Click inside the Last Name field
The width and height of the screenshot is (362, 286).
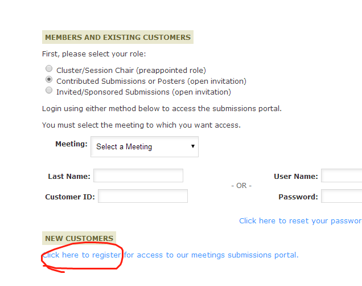(138, 175)
